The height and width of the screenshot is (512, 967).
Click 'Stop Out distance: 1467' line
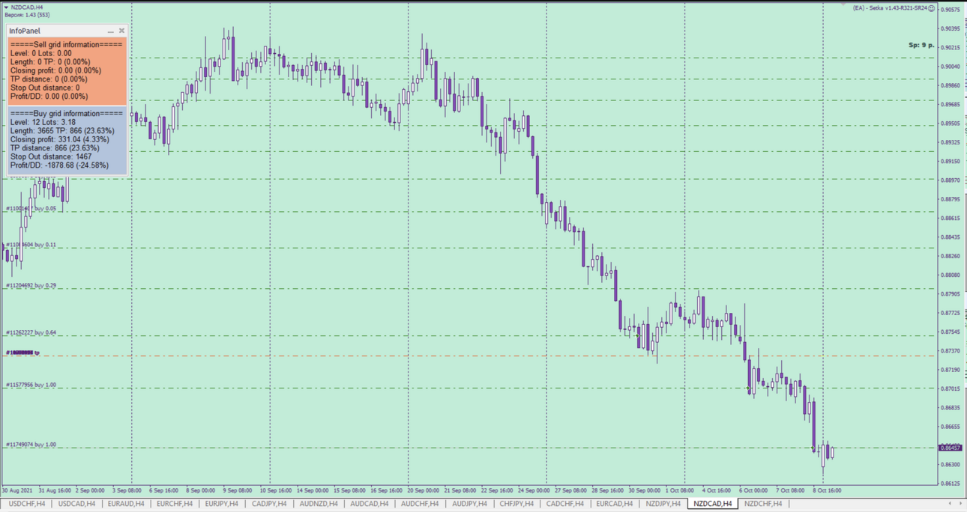(x=51, y=156)
